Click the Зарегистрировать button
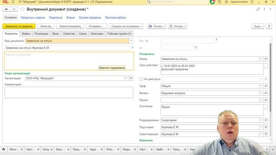Screen dimensions: 276x155 point(70,26)
